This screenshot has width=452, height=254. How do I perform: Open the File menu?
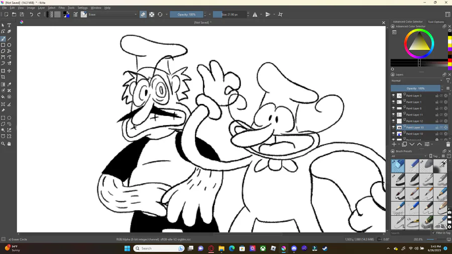tap(5, 8)
